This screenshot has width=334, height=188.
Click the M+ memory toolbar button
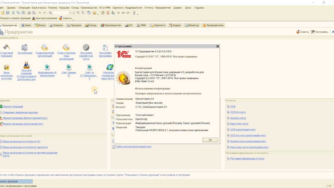pos(123,13)
